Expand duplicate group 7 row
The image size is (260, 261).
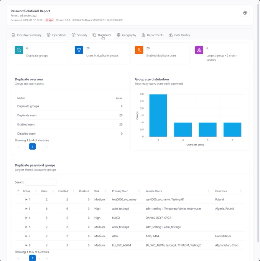tap(26, 236)
